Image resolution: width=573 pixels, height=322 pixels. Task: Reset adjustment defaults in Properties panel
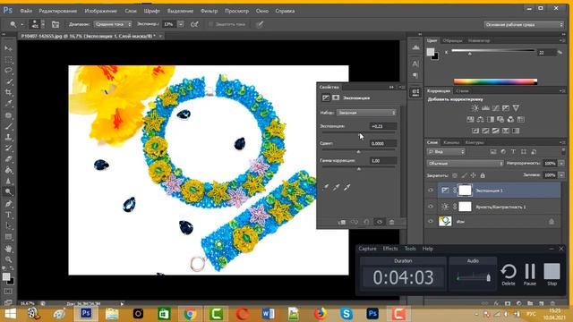tap(366, 222)
